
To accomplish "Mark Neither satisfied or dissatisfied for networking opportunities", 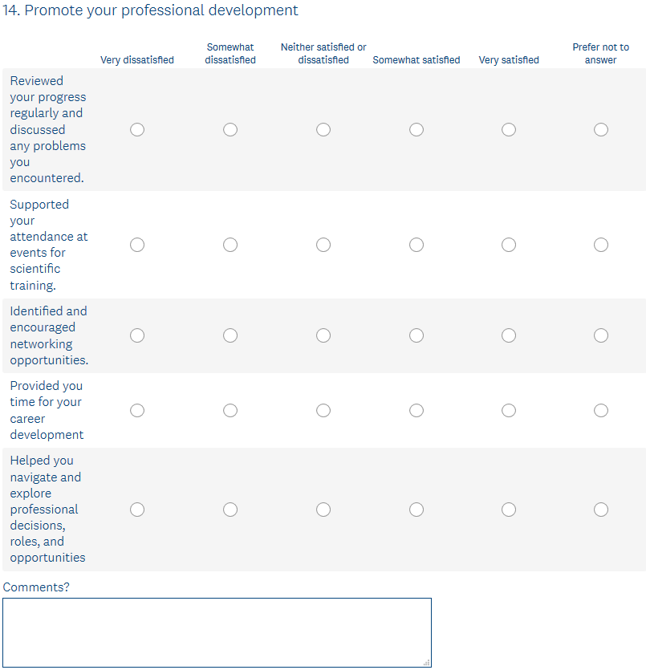I will coord(323,335).
